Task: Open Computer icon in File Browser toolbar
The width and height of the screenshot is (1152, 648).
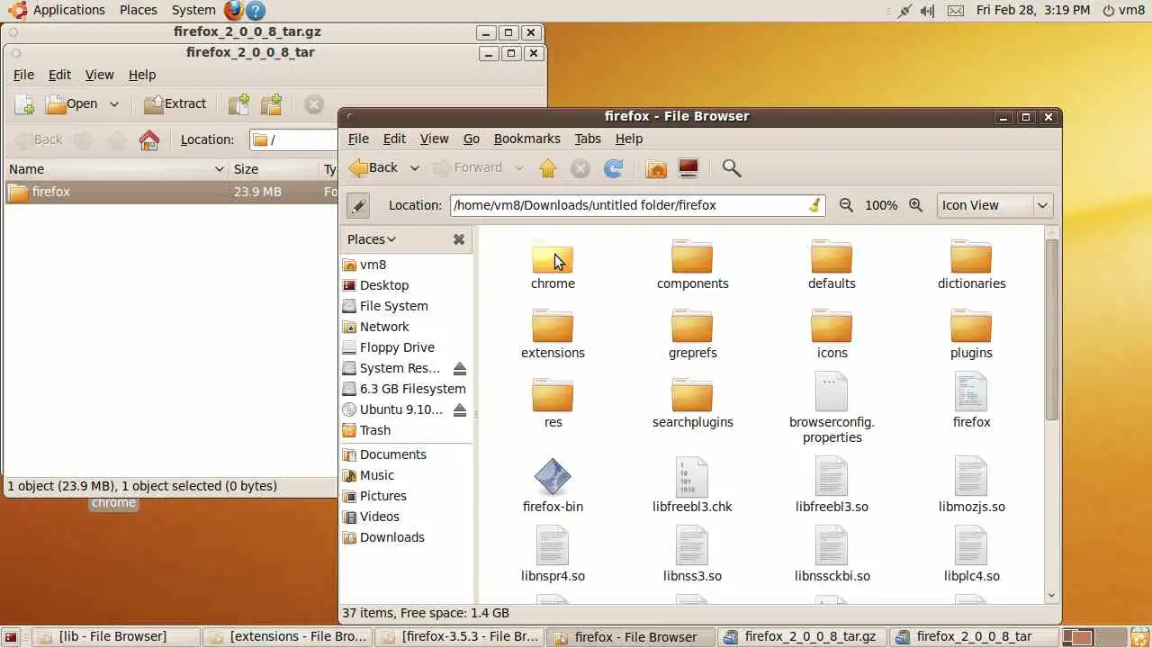Action: click(x=688, y=168)
